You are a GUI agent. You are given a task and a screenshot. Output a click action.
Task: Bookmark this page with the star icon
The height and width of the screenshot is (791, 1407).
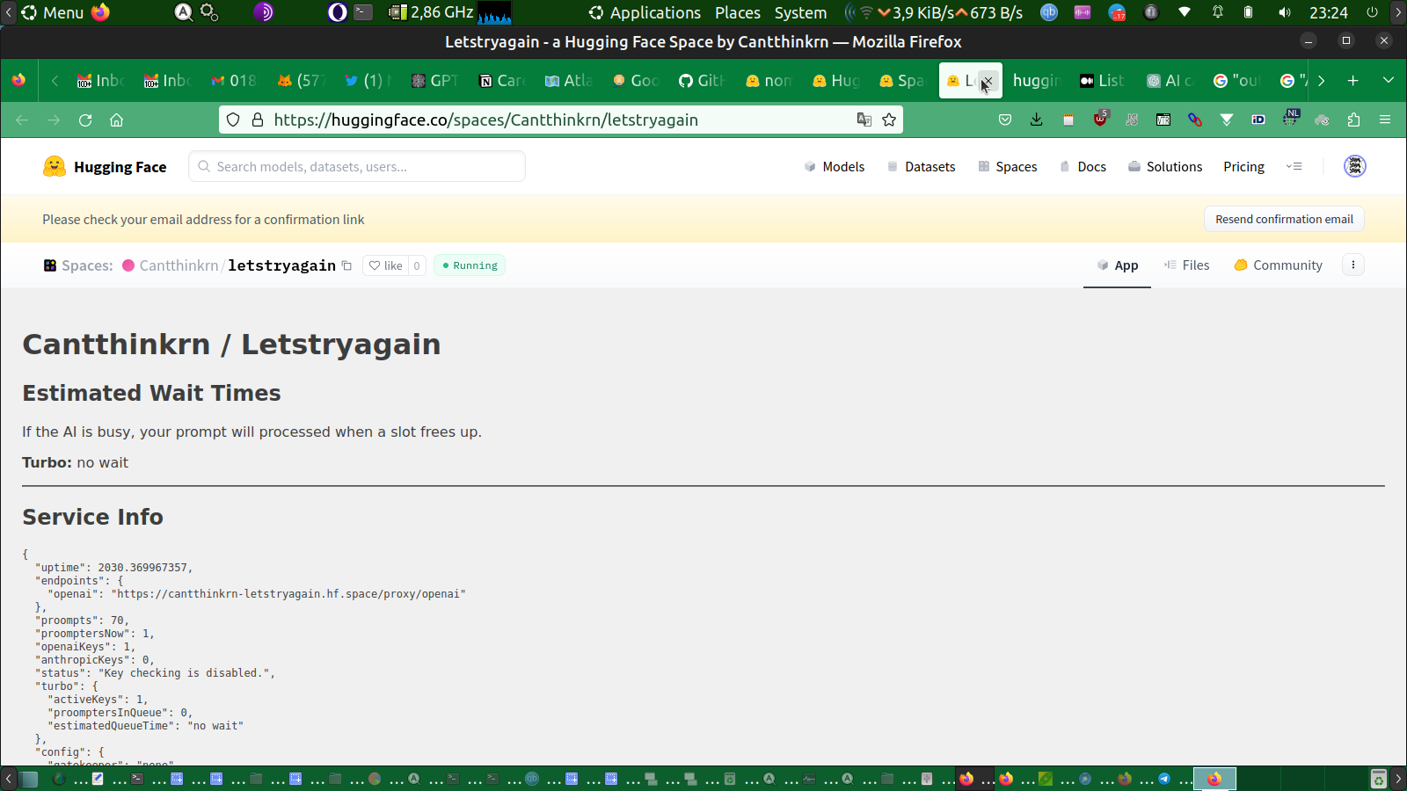click(x=889, y=120)
